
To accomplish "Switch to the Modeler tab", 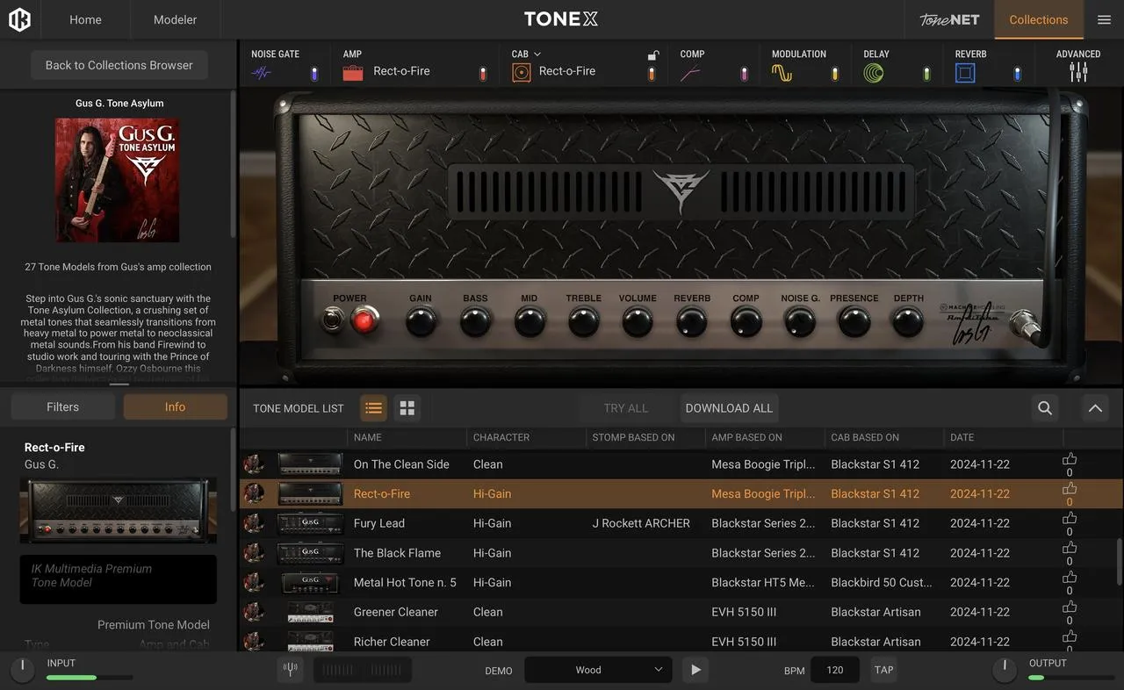I will click(x=175, y=19).
